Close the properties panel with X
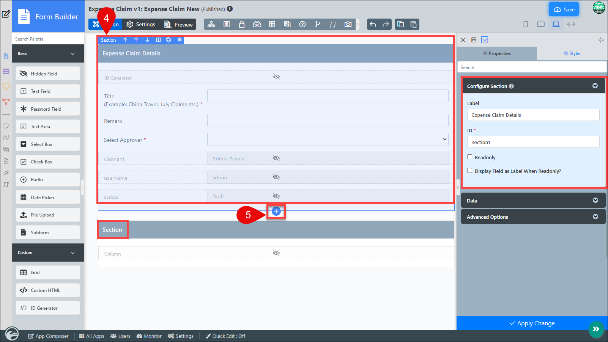 coord(463,40)
